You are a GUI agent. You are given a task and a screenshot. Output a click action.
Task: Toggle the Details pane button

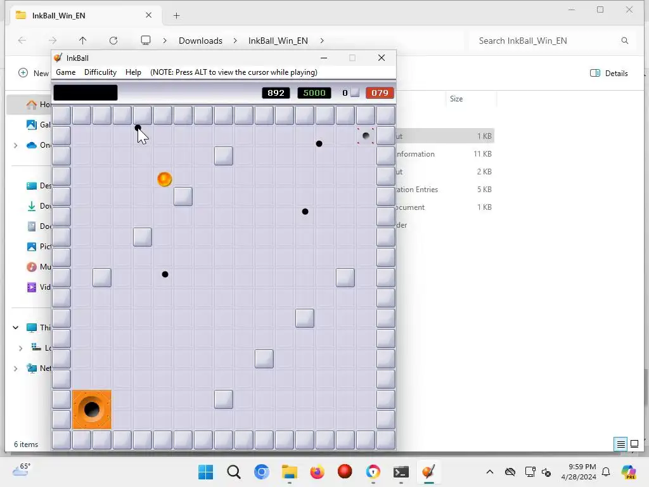point(608,74)
